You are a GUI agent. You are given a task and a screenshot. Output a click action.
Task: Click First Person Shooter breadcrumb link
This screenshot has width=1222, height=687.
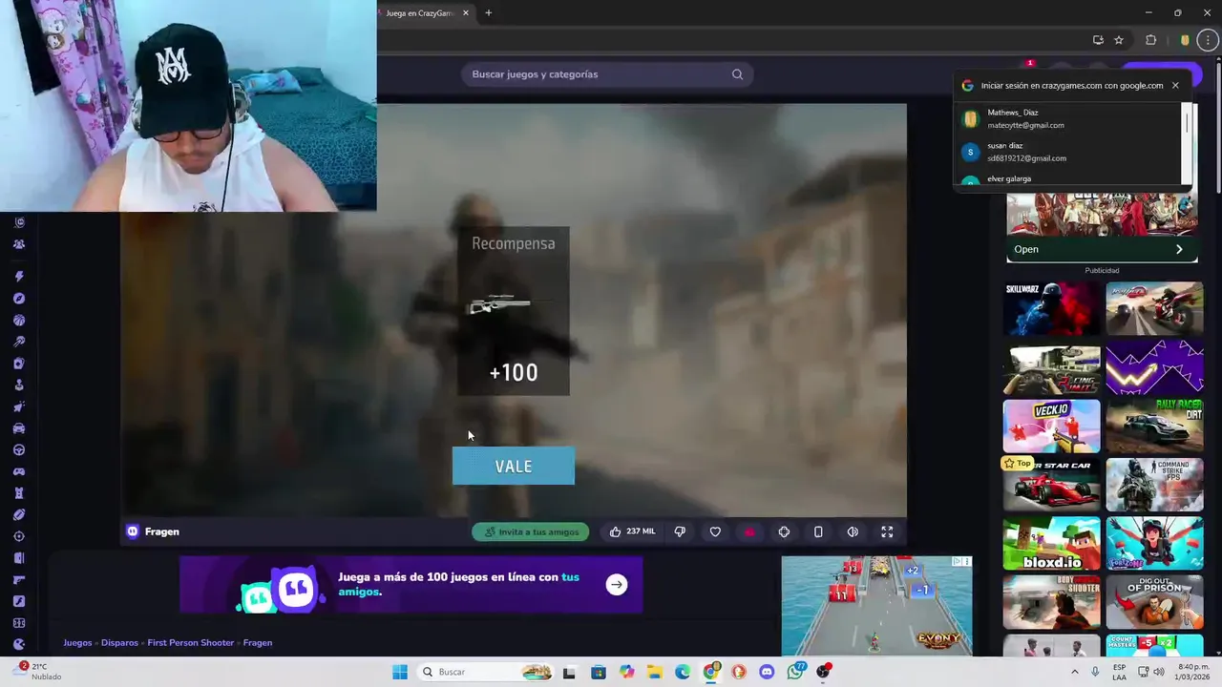click(190, 643)
